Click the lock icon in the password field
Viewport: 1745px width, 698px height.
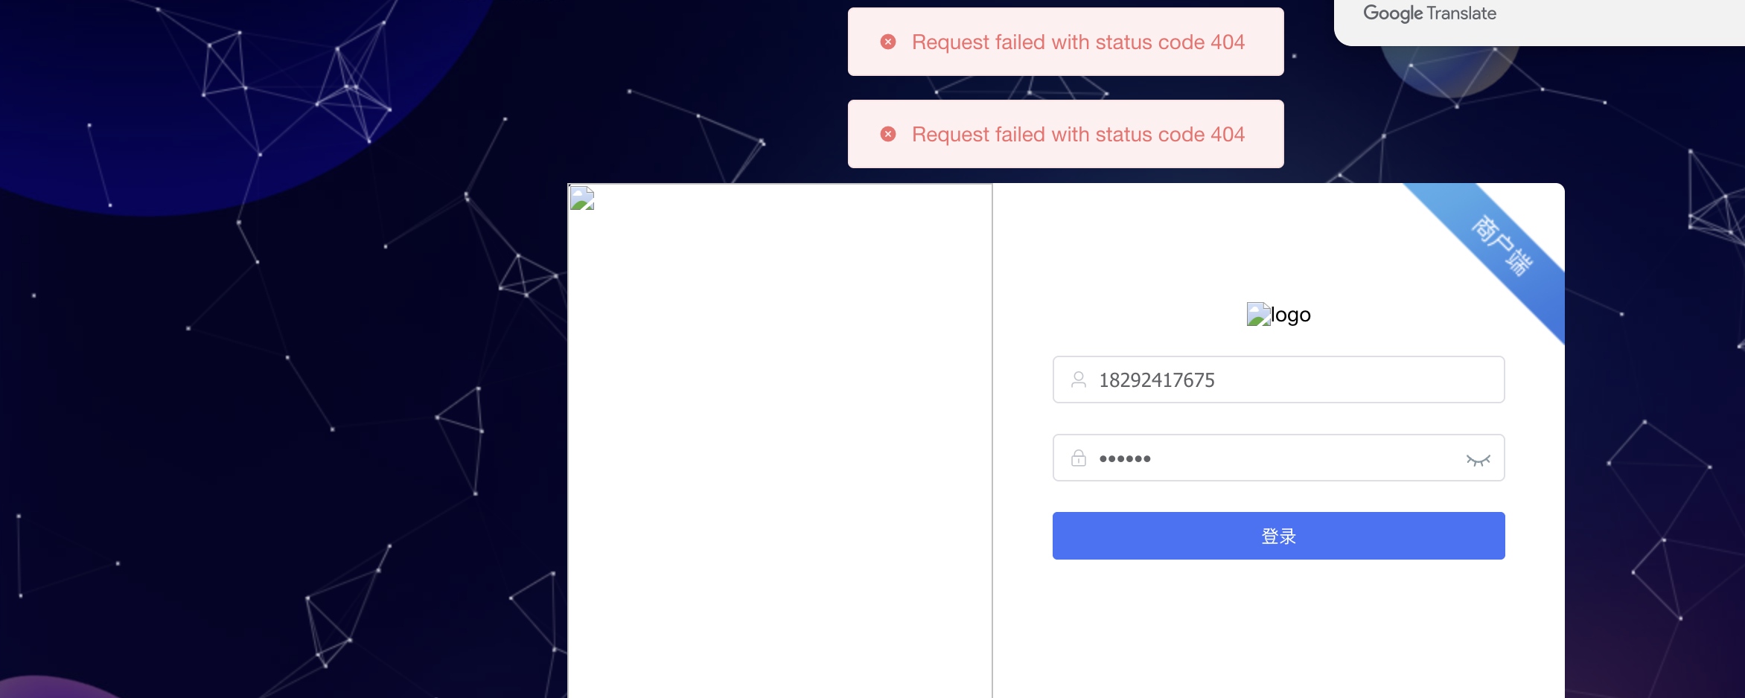(x=1078, y=458)
